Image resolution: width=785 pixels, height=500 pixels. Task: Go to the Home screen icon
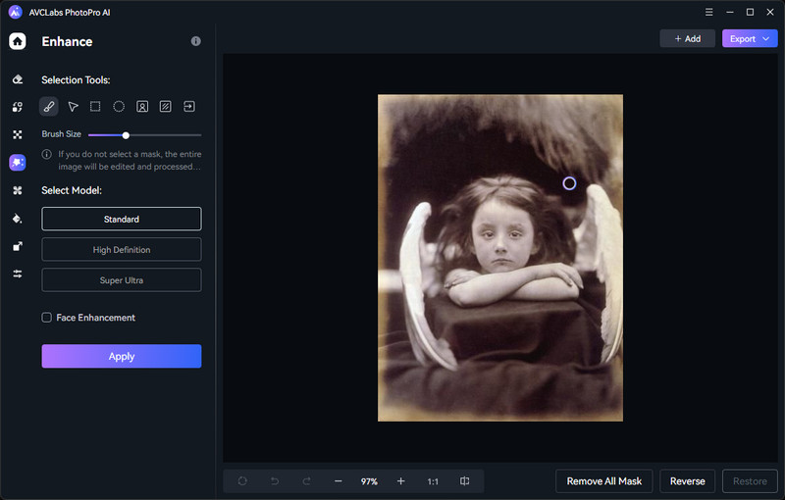[x=18, y=41]
